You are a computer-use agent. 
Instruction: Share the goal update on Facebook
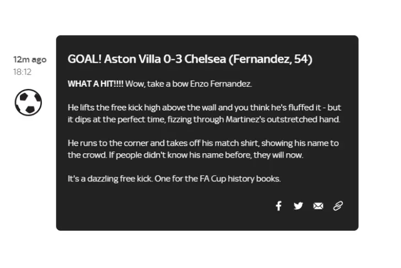(x=279, y=206)
